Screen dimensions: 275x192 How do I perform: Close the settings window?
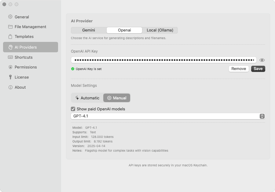4,4
